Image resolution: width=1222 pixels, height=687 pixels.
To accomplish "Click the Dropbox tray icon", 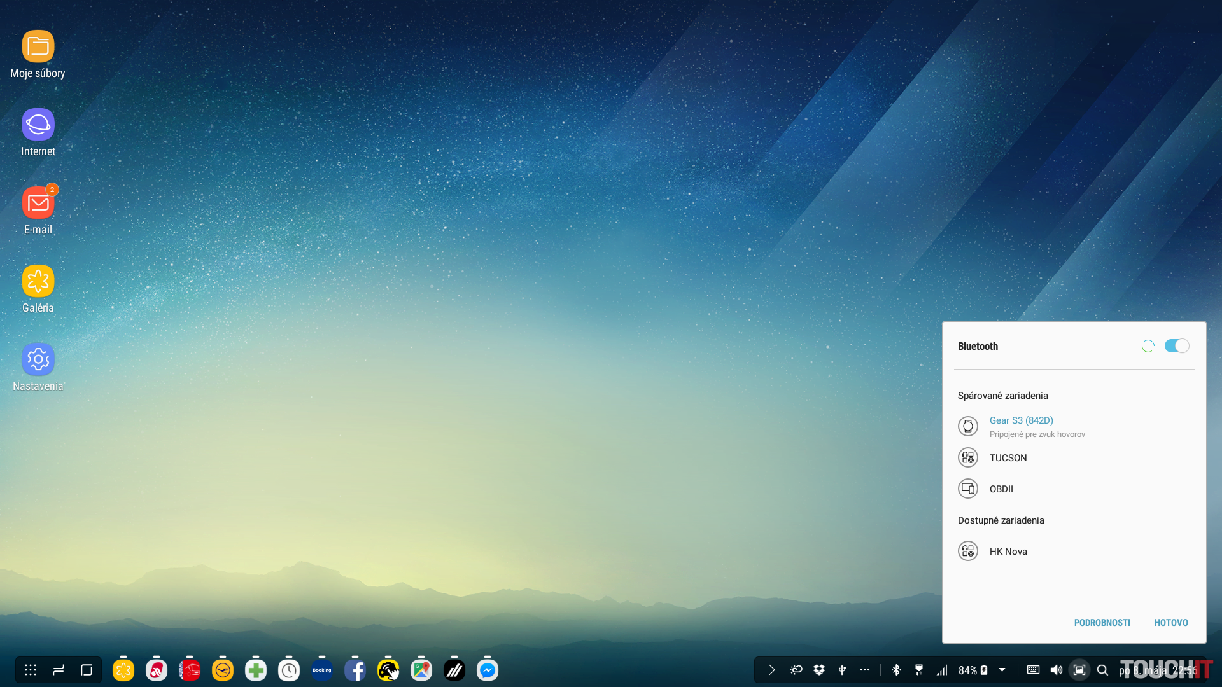I will tap(819, 670).
